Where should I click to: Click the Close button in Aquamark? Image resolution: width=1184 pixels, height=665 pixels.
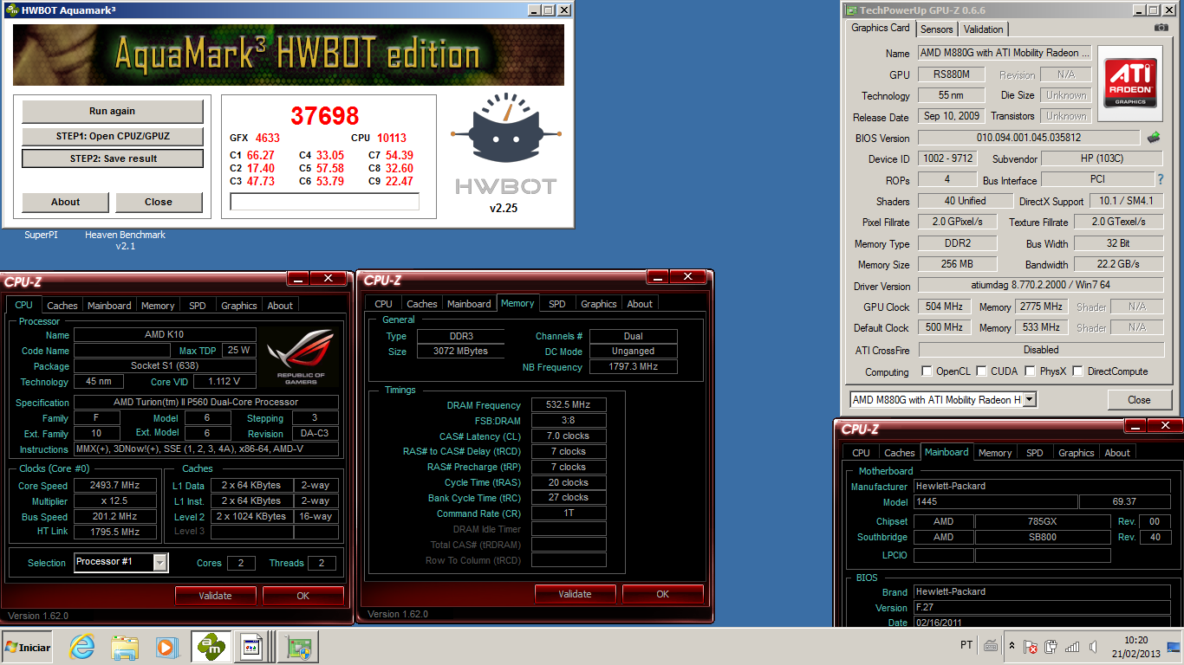159,202
